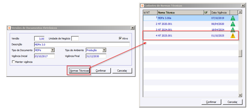The height and width of the screenshot is (111, 247).
Task: Click app icon in Cadastro de Normas Técnicas title bar
Action: (142, 6)
